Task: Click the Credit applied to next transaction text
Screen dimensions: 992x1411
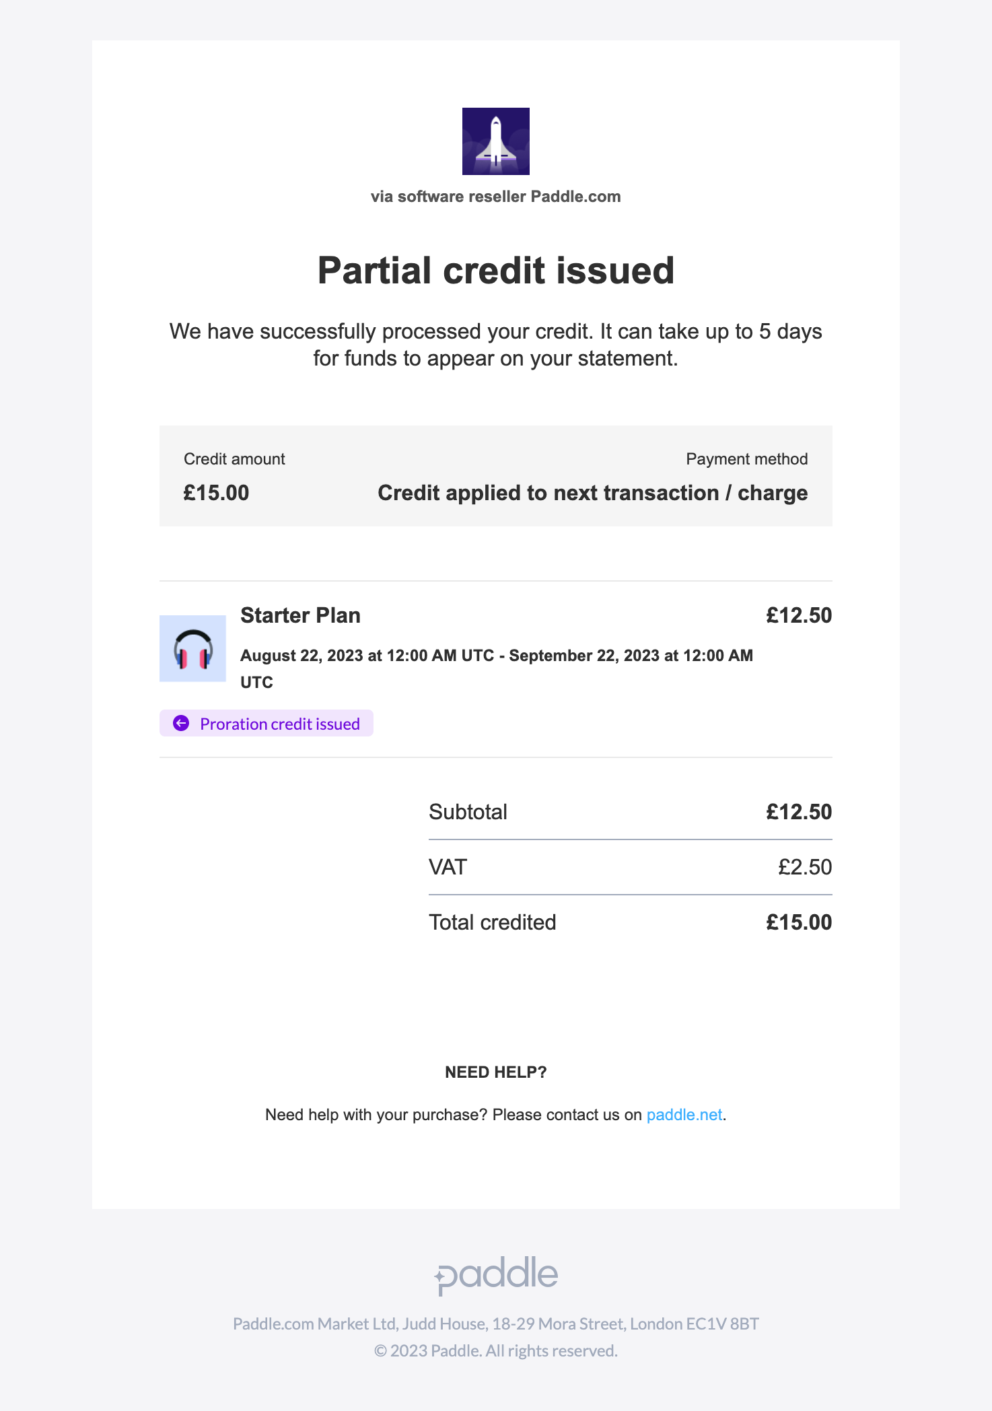Action: pyautogui.click(x=592, y=493)
